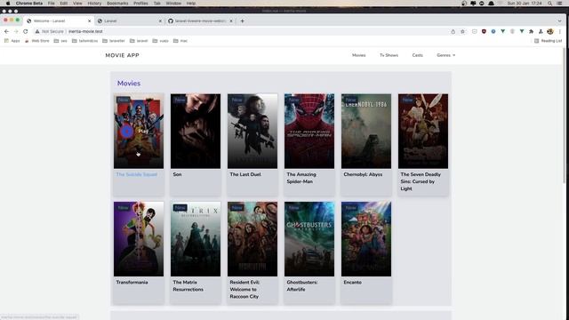Click the Not Secure warning icon

(x=37, y=32)
